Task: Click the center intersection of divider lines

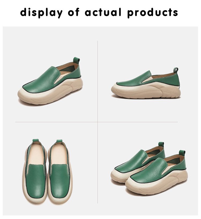Action: (x=98, y=122)
